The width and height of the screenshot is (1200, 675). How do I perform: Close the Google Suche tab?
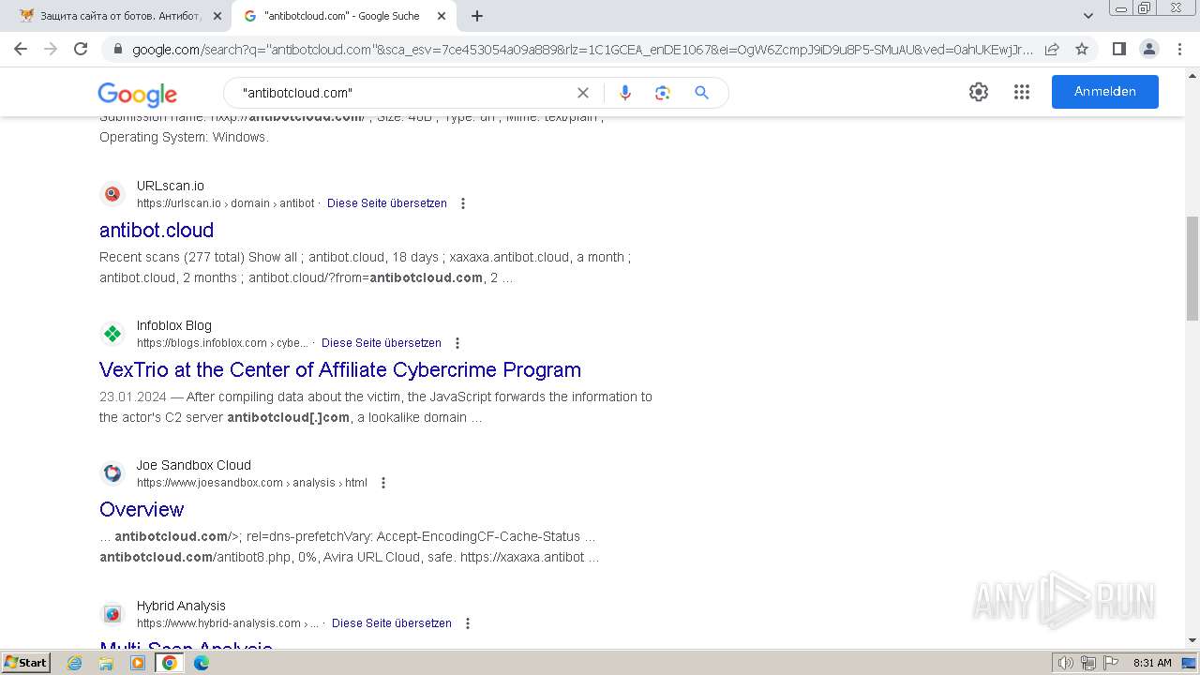442,16
